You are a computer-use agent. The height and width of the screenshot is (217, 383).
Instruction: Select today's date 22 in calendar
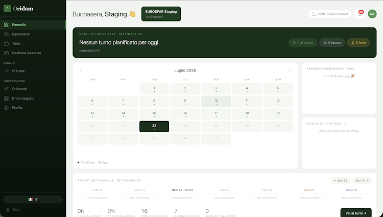[154, 127]
